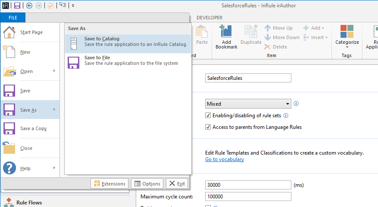Choose Save to File option
The height and width of the screenshot is (207, 378).
[x=128, y=62]
